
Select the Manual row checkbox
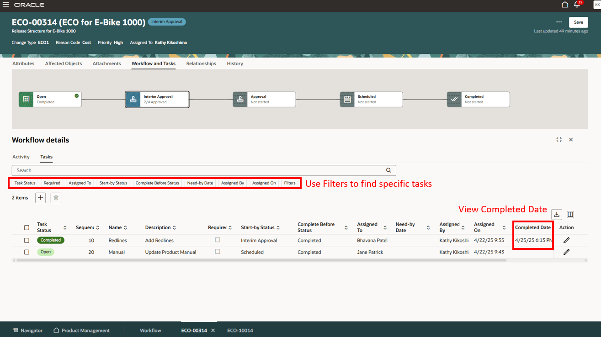click(x=27, y=252)
